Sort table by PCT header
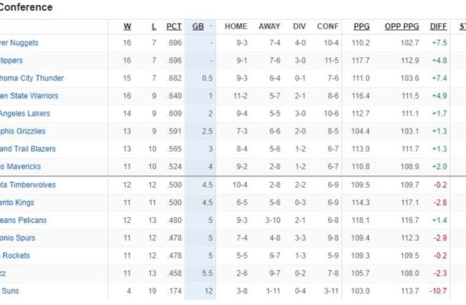This screenshot has height=305, width=466. (174, 26)
